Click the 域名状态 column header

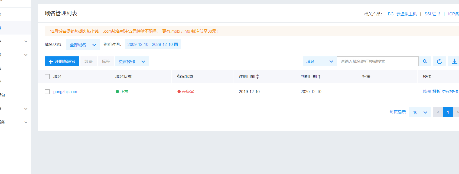(123, 77)
